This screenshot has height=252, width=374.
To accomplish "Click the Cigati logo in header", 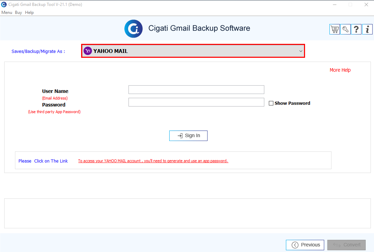I will point(134,29).
